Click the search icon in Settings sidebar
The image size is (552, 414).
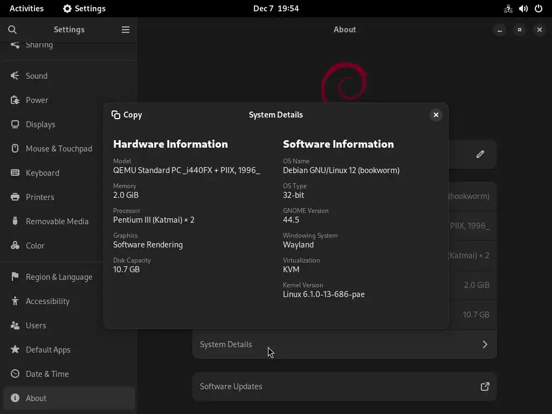point(12,30)
